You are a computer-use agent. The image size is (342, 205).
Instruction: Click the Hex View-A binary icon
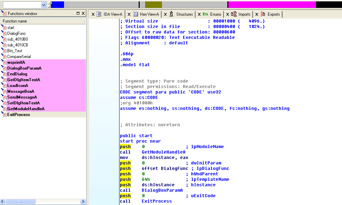[136, 14]
